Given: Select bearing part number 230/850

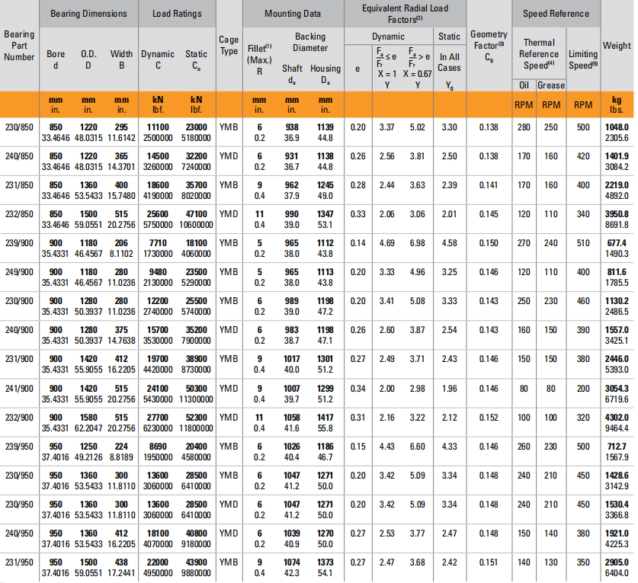Looking at the screenshot, I should (x=19, y=127).
